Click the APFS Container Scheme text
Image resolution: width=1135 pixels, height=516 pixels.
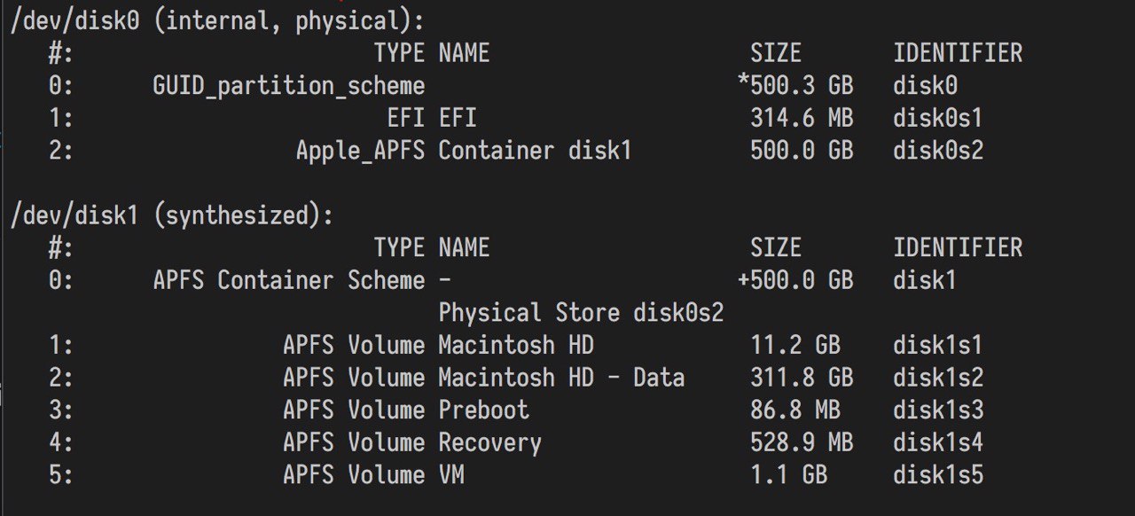289,280
